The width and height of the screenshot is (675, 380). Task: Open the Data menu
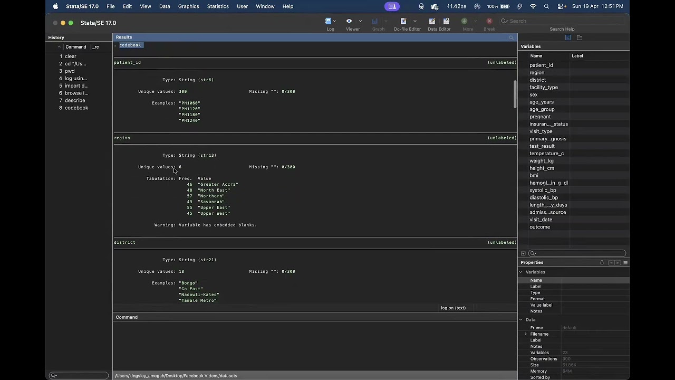pyautogui.click(x=165, y=6)
